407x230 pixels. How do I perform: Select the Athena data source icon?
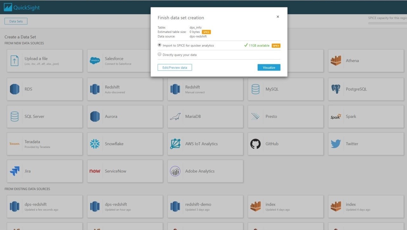(x=336, y=61)
